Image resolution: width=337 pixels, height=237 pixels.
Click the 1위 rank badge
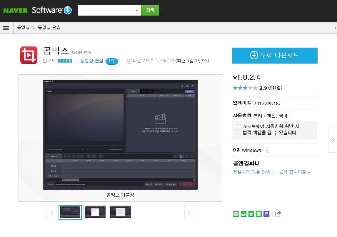[112, 61]
